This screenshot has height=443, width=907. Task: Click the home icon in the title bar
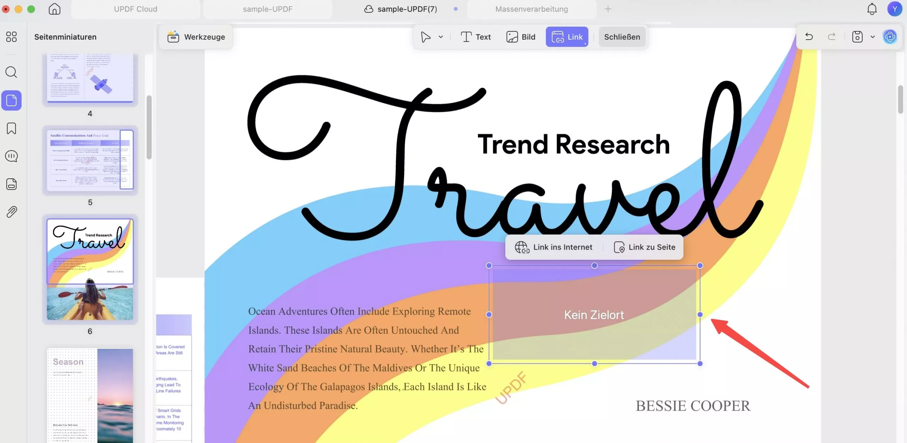(55, 9)
